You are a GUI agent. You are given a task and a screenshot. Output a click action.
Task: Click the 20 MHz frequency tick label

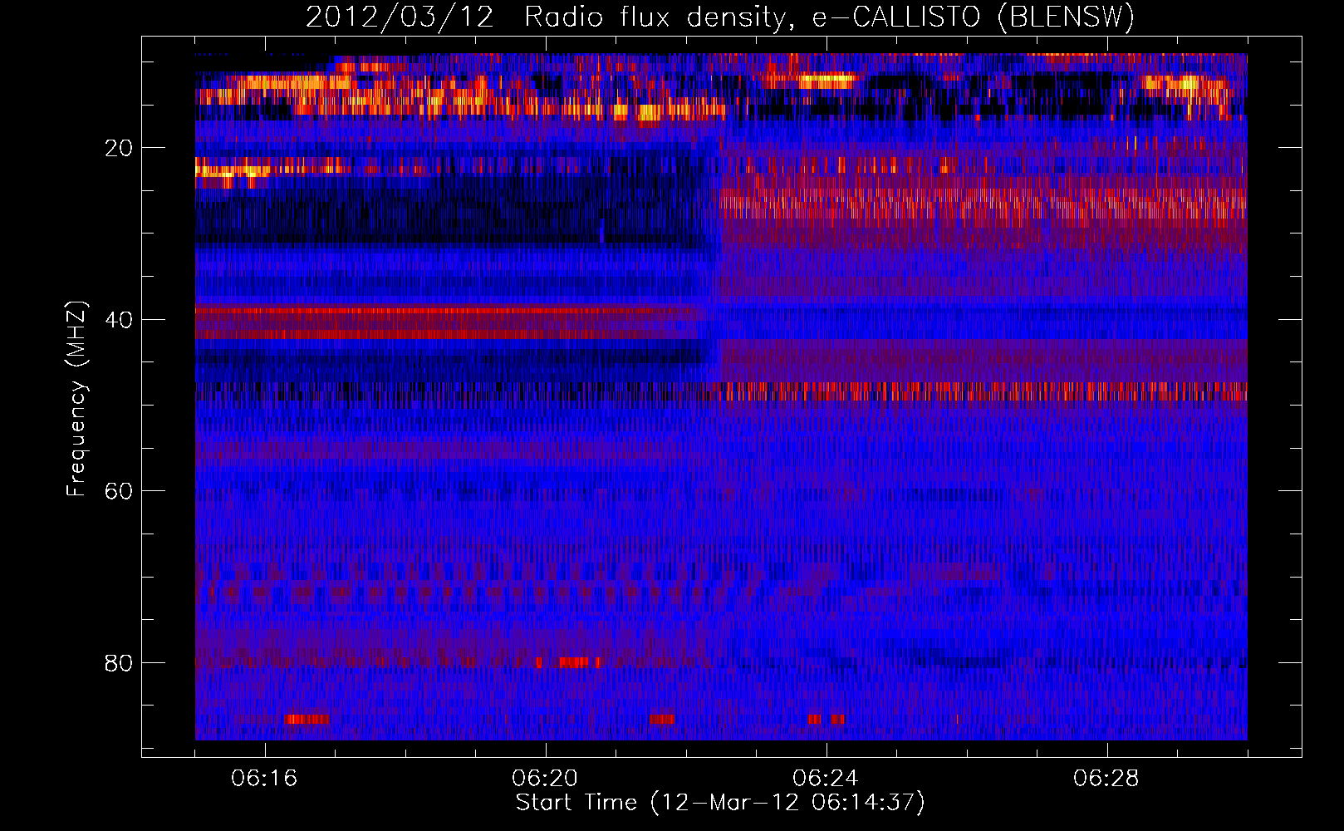coord(119,148)
